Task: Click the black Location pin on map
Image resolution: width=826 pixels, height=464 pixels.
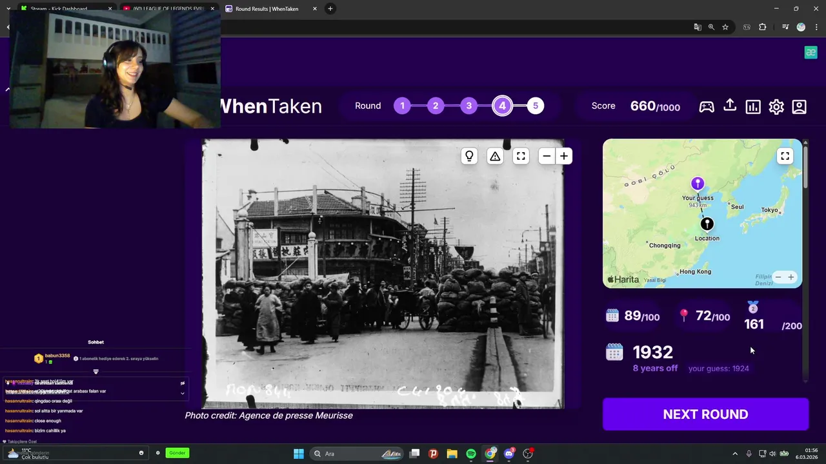Action: pos(707,224)
